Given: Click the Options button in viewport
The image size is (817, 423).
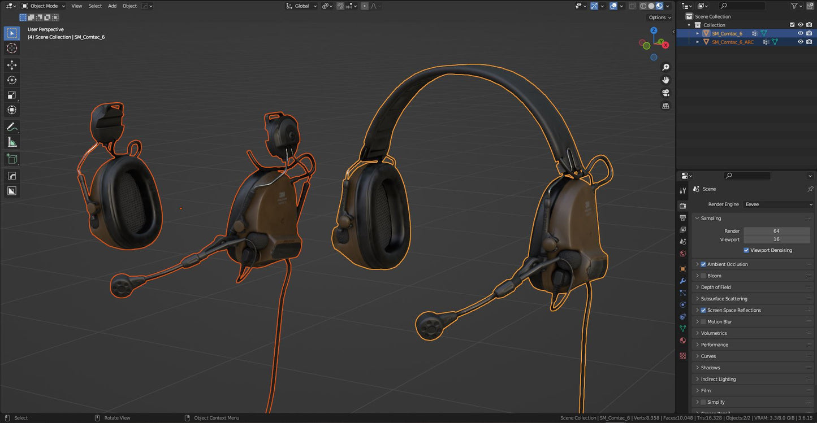Looking at the screenshot, I should (659, 18).
